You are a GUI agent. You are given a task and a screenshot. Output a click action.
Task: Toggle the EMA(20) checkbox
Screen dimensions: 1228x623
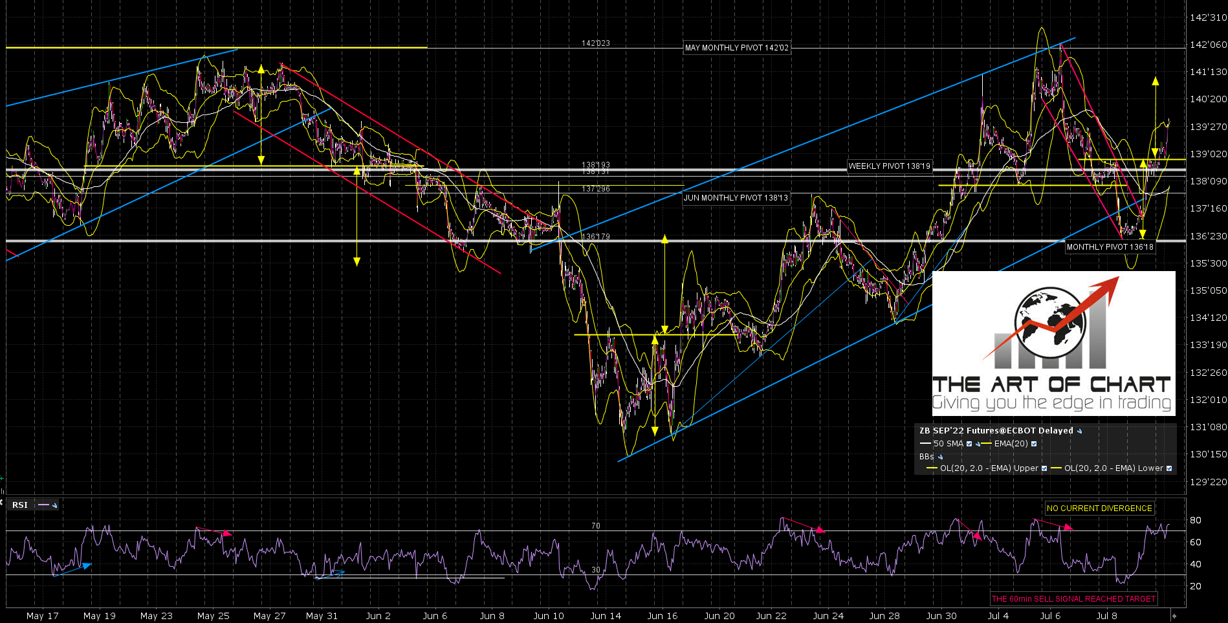(1034, 444)
